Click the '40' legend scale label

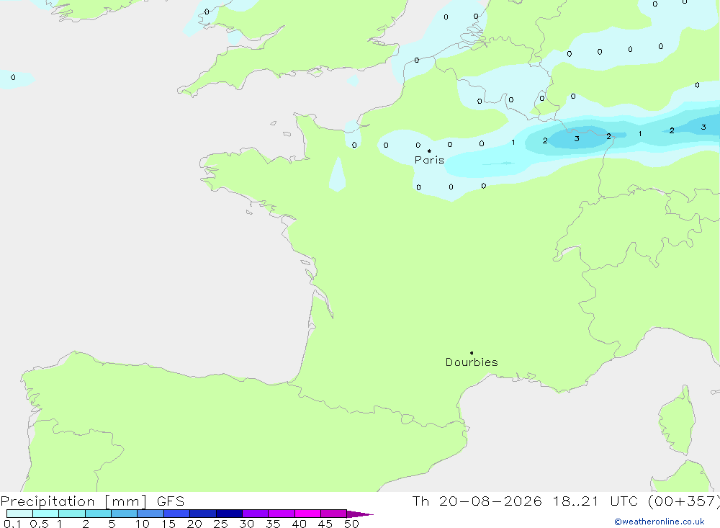click(x=300, y=524)
